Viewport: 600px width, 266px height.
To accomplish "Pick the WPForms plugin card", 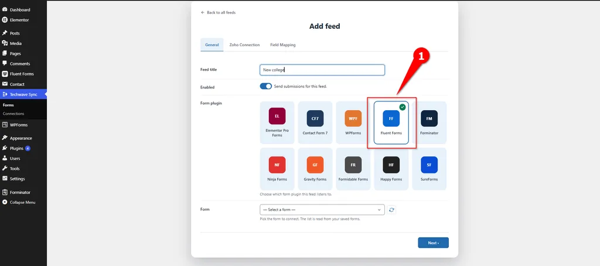I will tap(353, 122).
